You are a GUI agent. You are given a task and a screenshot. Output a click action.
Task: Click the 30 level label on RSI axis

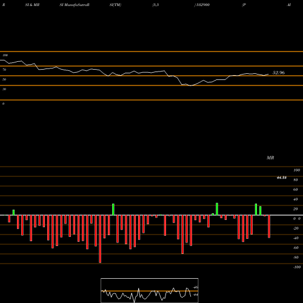coord(4,89)
